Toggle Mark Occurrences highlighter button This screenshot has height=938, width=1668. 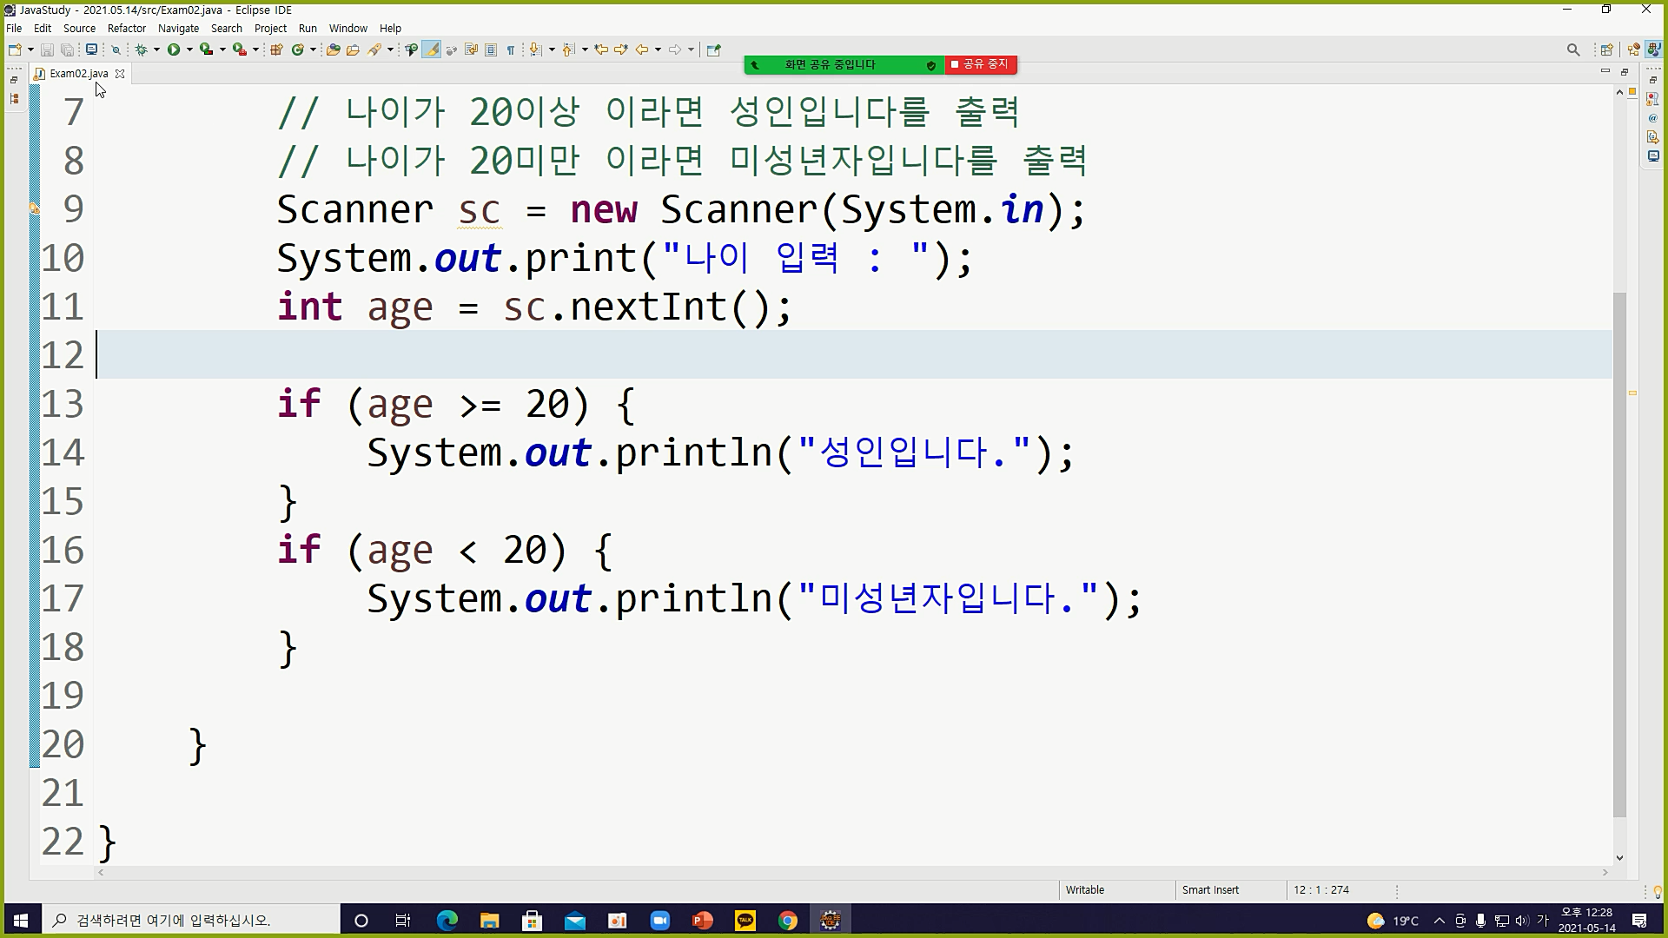point(431,50)
